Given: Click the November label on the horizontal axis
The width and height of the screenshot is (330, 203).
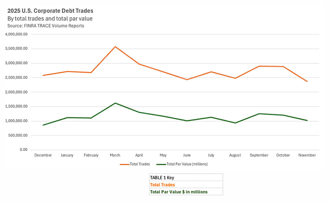Looking at the screenshot, I should [x=307, y=155].
